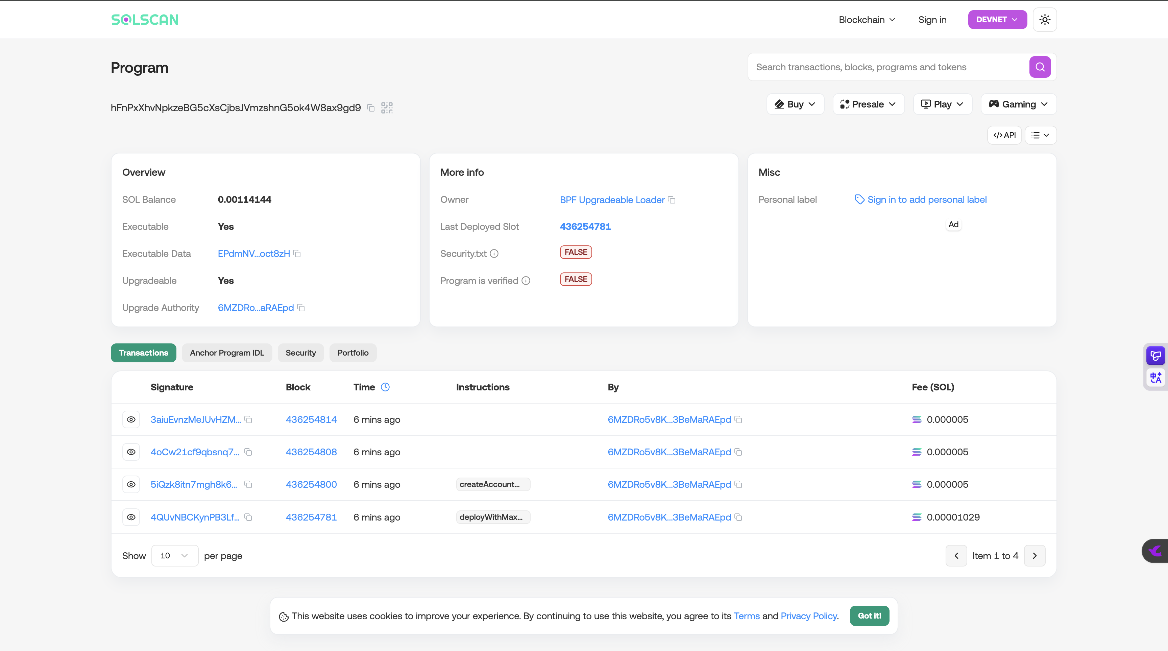Open the BPF Upgradeable Loader owner link
Screen dimensions: 1168x651
(x=612, y=200)
